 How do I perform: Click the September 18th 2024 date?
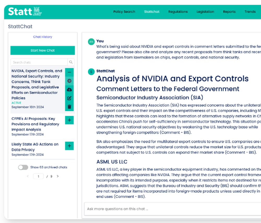tap(28, 107)
